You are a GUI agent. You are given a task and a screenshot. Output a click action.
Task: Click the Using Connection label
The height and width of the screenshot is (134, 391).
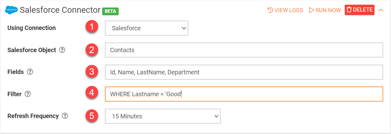click(x=32, y=28)
